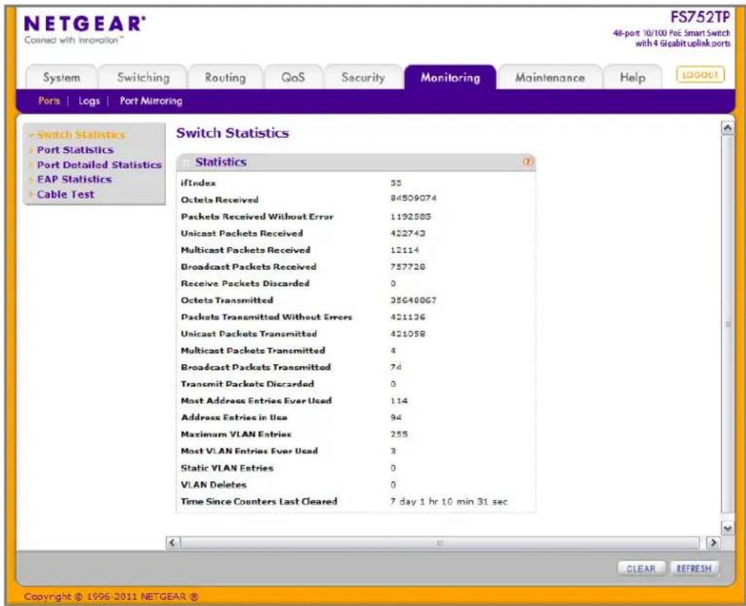The height and width of the screenshot is (606, 746).
Task: Click the NETGEAR logo
Action: [x=85, y=24]
